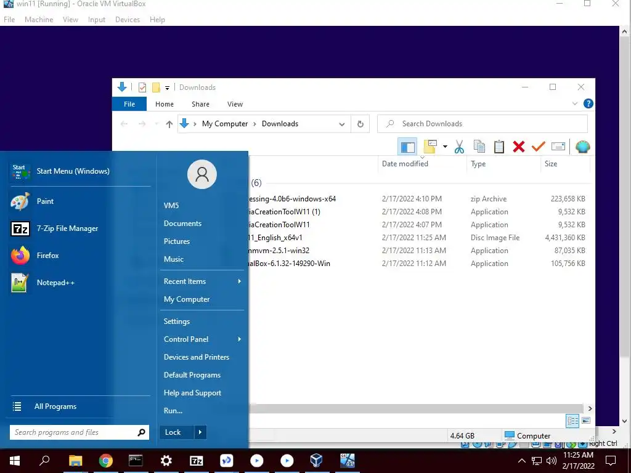Open Command Prompt from the taskbar
Viewport: 631px width, 473px height.
136,461
